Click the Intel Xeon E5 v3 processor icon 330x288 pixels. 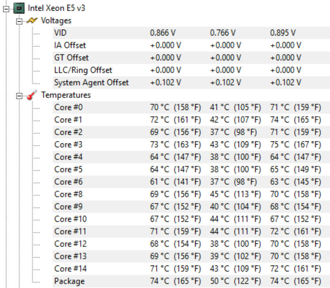[x=19, y=8]
